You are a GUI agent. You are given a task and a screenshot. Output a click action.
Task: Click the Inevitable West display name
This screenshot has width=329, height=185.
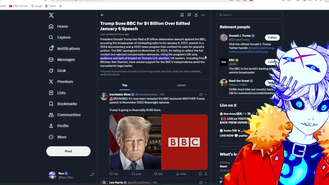(x=120, y=95)
